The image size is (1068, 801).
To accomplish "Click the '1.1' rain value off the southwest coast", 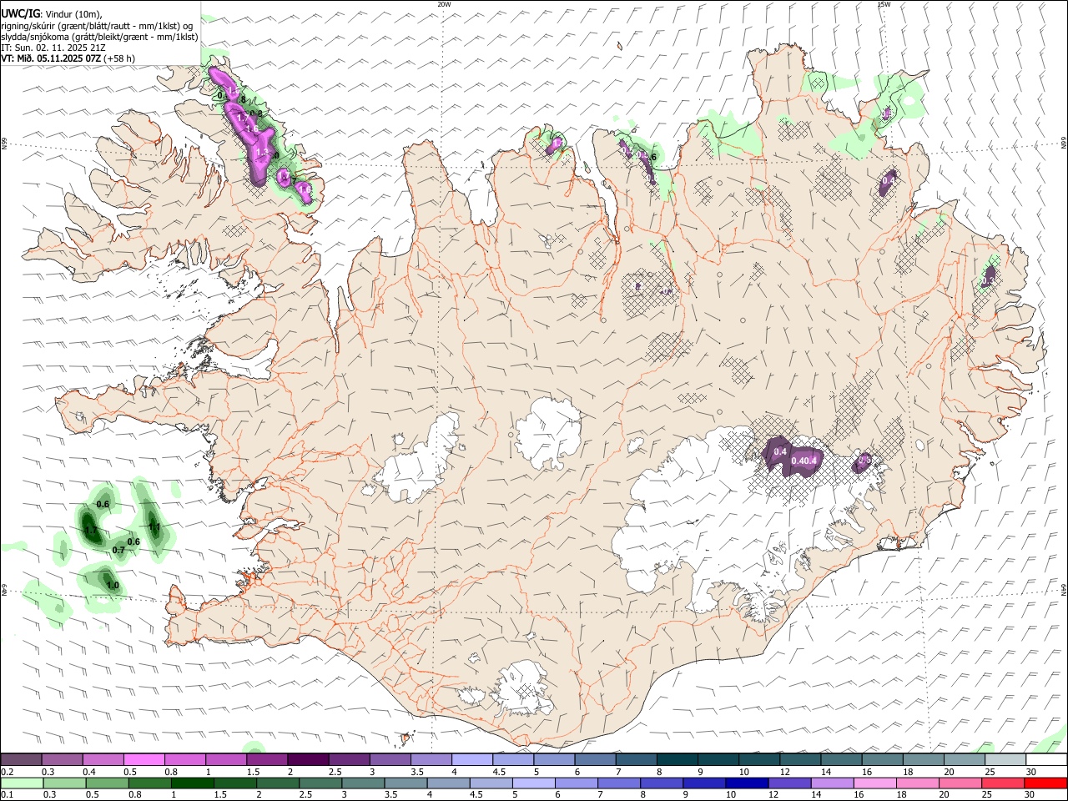I will tap(154, 526).
